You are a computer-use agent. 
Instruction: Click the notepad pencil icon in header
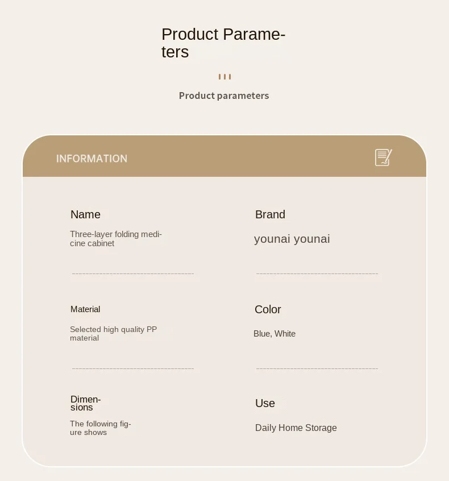point(383,157)
